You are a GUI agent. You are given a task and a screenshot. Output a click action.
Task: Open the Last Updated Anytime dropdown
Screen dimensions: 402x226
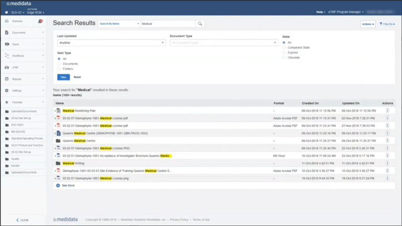click(111, 43)
